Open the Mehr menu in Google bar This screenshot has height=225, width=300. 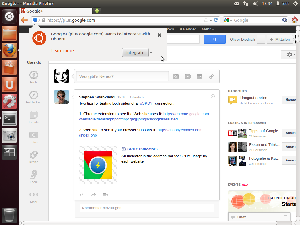pos(208,29)
